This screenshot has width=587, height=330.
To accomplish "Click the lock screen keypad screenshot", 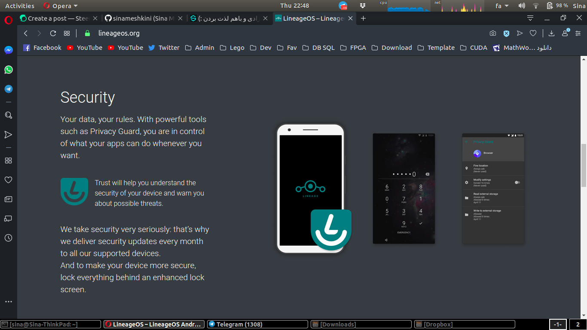I will (404, 189).
